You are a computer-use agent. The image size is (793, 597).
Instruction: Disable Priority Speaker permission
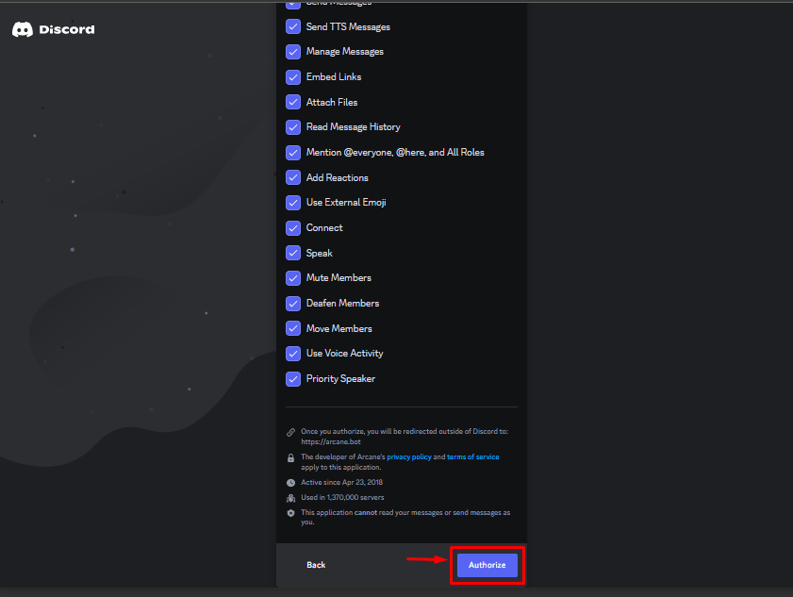click(293, 378)
